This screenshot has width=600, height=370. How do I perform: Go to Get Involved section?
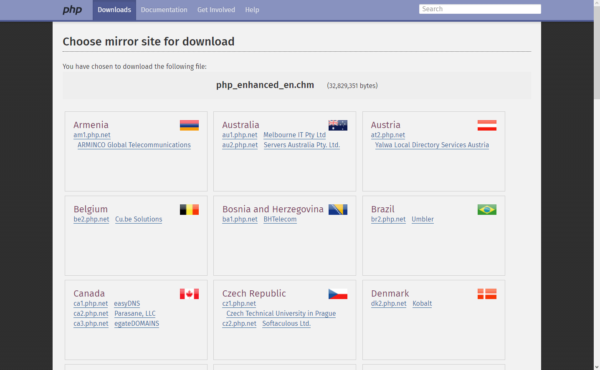(x=216, y=10)
